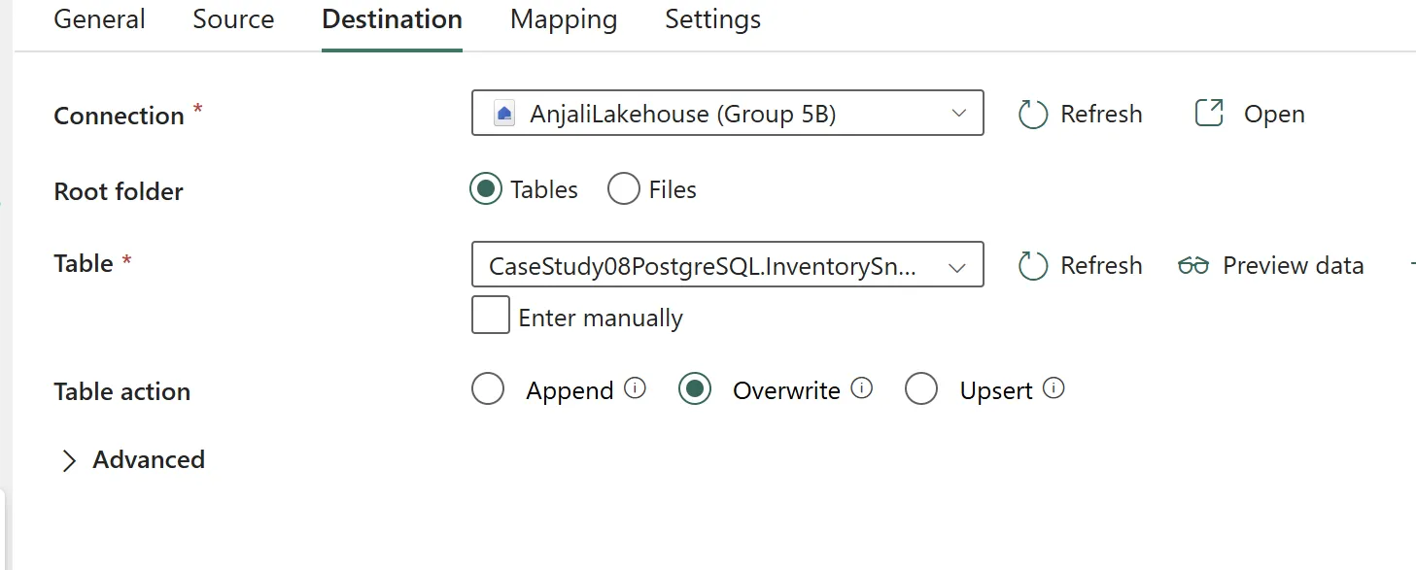Click the Preview data glasses icon
1416x570 pixels.
point(1192,266)
